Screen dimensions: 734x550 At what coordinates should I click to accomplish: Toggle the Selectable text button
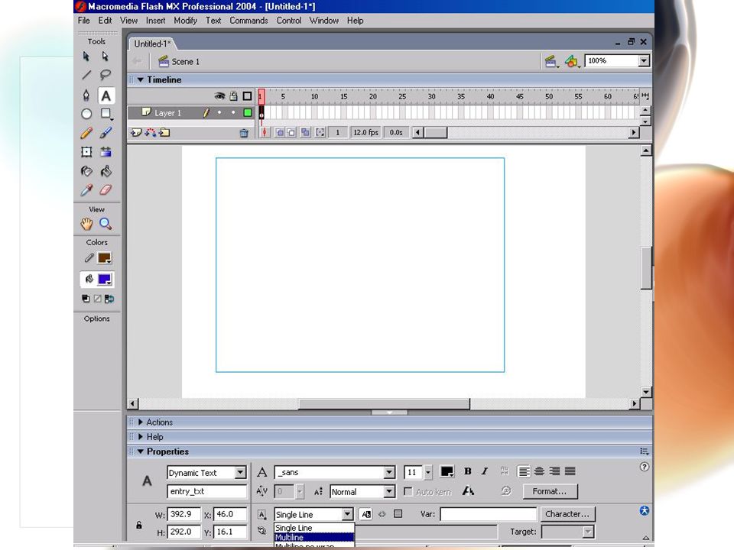[x=366, y=514]
